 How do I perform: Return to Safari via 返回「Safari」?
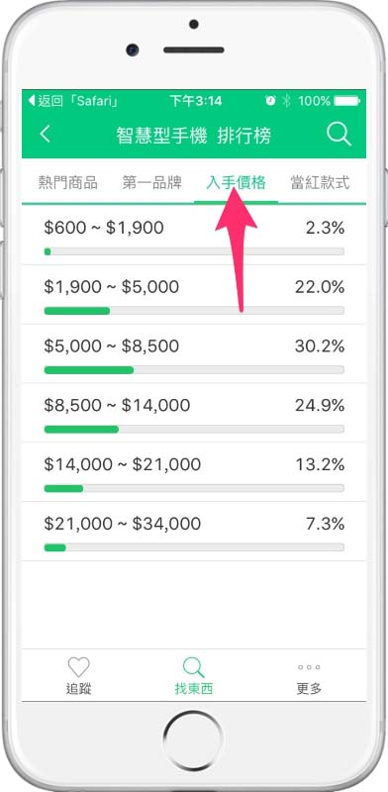click(x=73, y=101)
